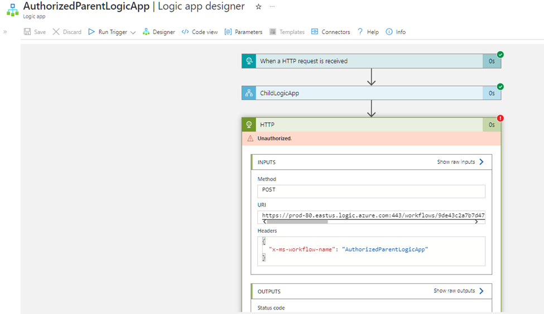Click the Designer workflow icon
Viewport: 544px width, 314px height.
[x=146, y=32]
